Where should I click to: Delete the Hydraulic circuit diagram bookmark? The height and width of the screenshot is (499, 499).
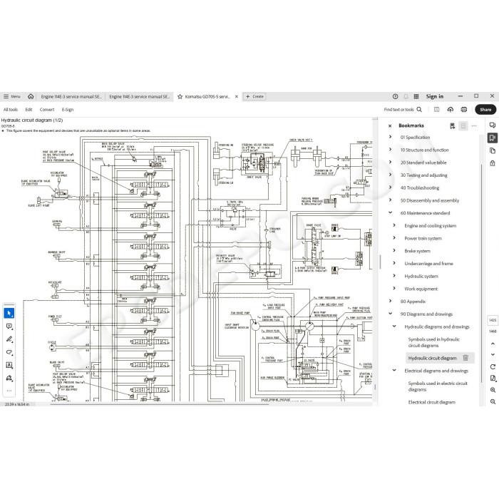pyautogui.click(x=465, y=358)
